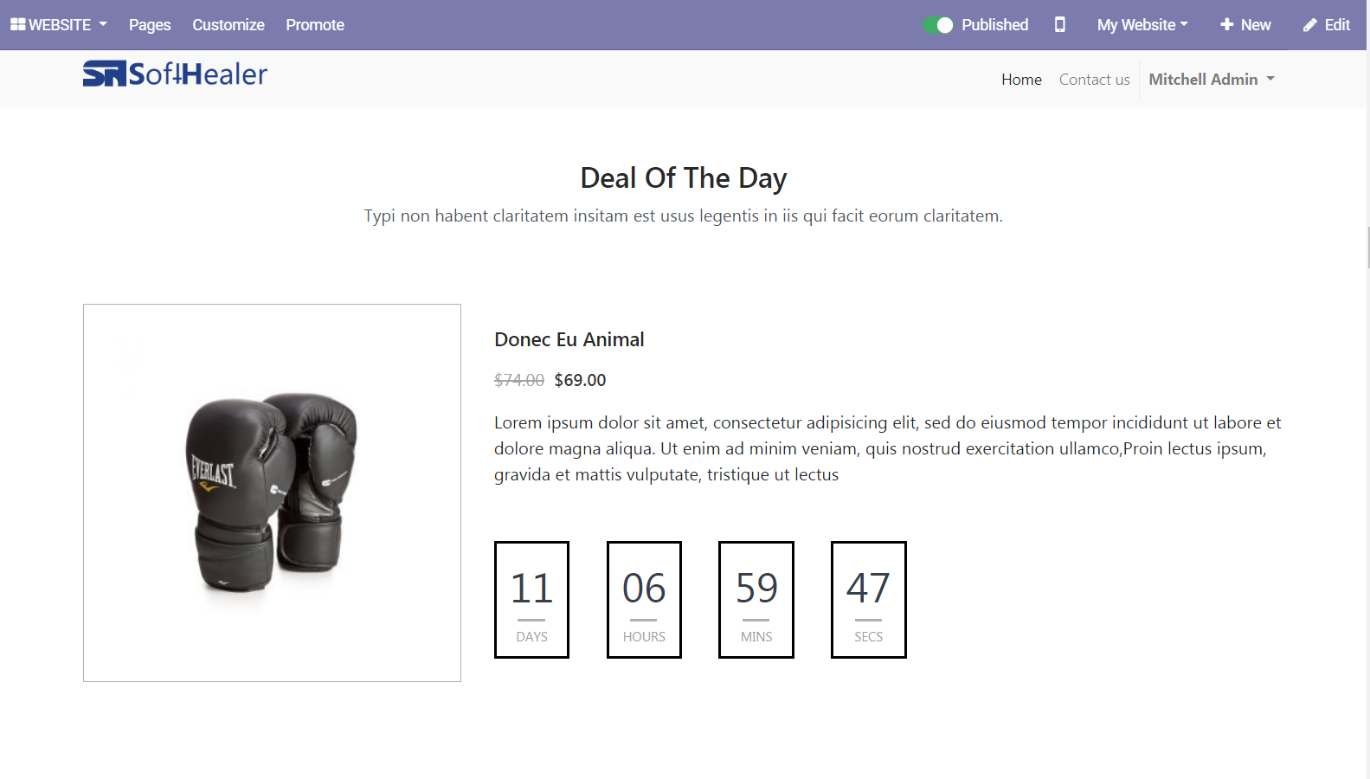This screenshot has height=779, width=1370.
Task: Toggle the Published switch
Action: pos(937,25)
